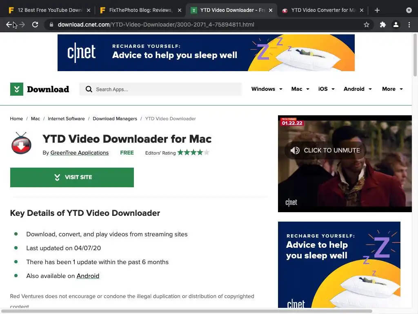Select the 'YTD Video Downloader - Fr' tab

click(231, 10)
